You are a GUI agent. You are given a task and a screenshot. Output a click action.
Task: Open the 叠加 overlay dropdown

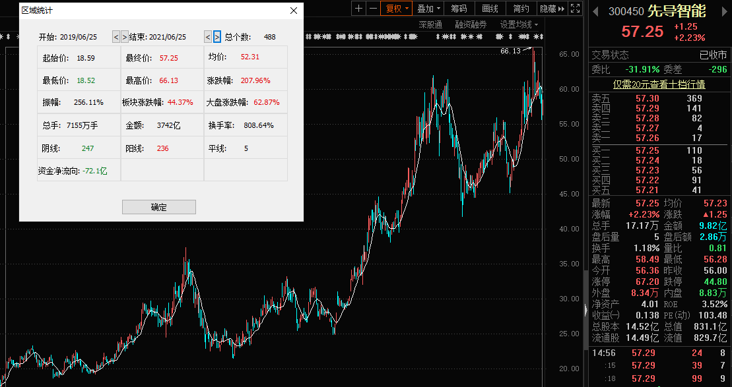click(429, 9)
